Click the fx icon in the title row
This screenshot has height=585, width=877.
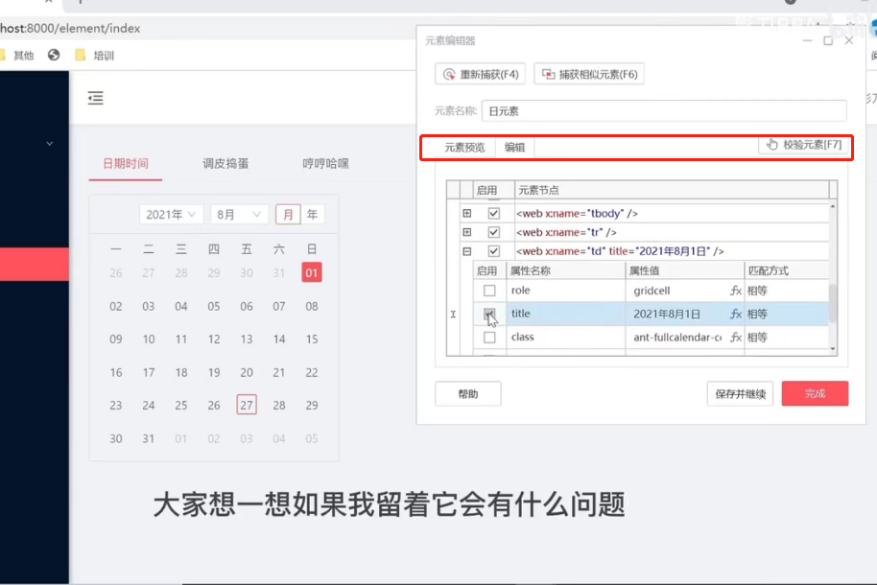736,314
